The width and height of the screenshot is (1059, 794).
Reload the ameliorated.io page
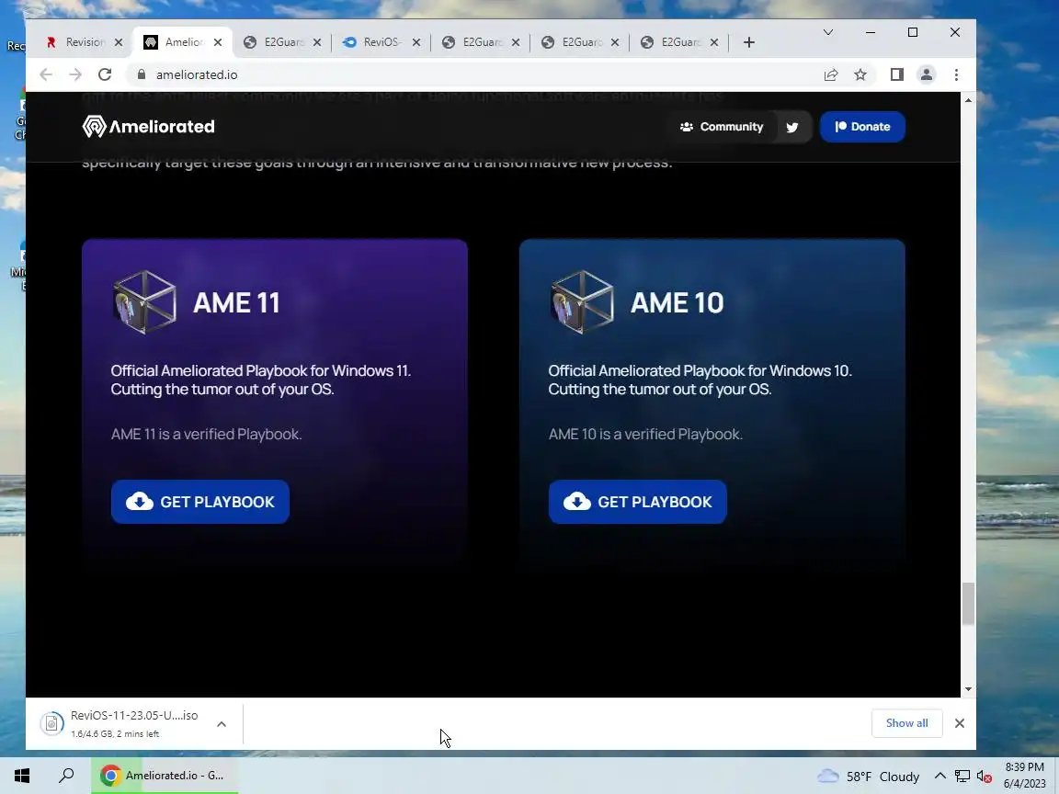coord(105,75)
